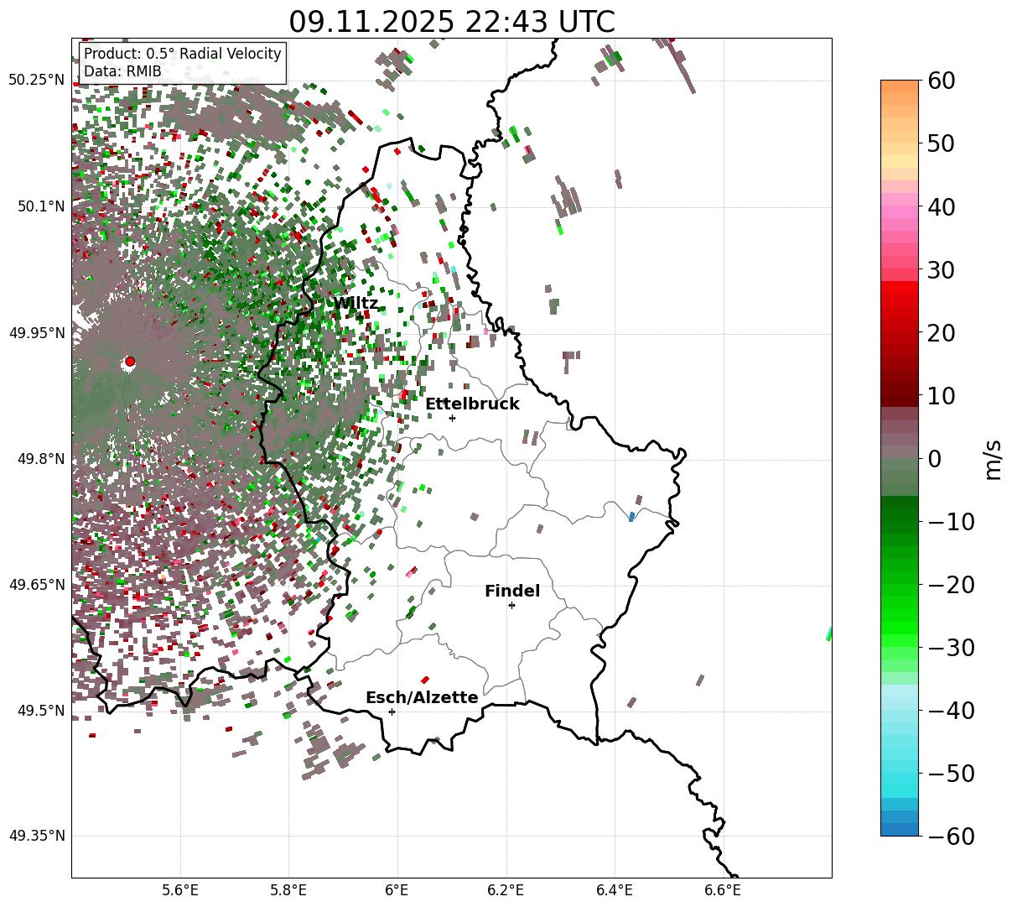The height and width of the screenshot is (907, 1012).
Task: Click the red echo pixel above Esch/Alzette label
Action: coord(425,680)
